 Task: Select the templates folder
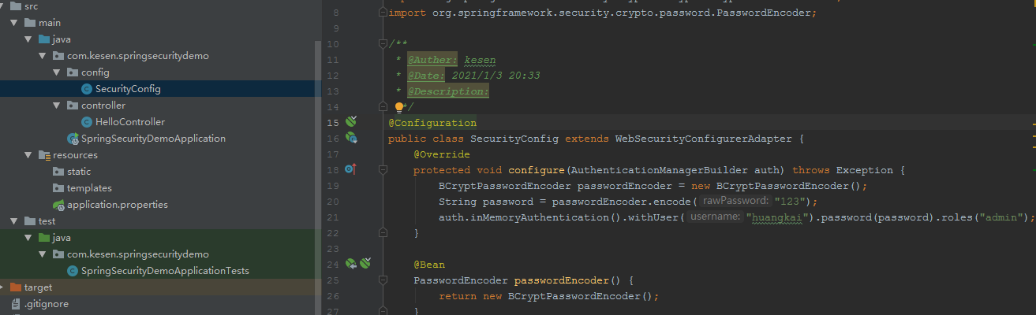coord(89,188)
